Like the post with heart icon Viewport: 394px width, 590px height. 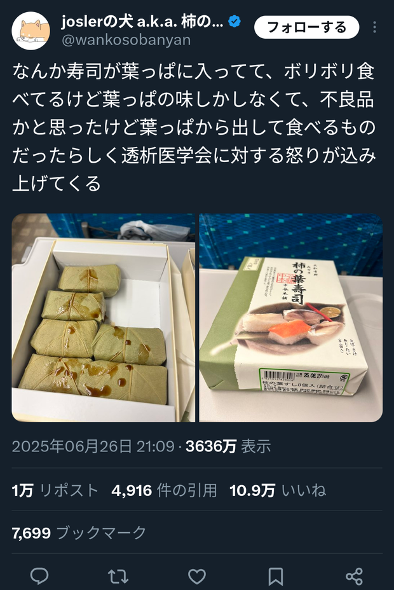coord(197,576)
